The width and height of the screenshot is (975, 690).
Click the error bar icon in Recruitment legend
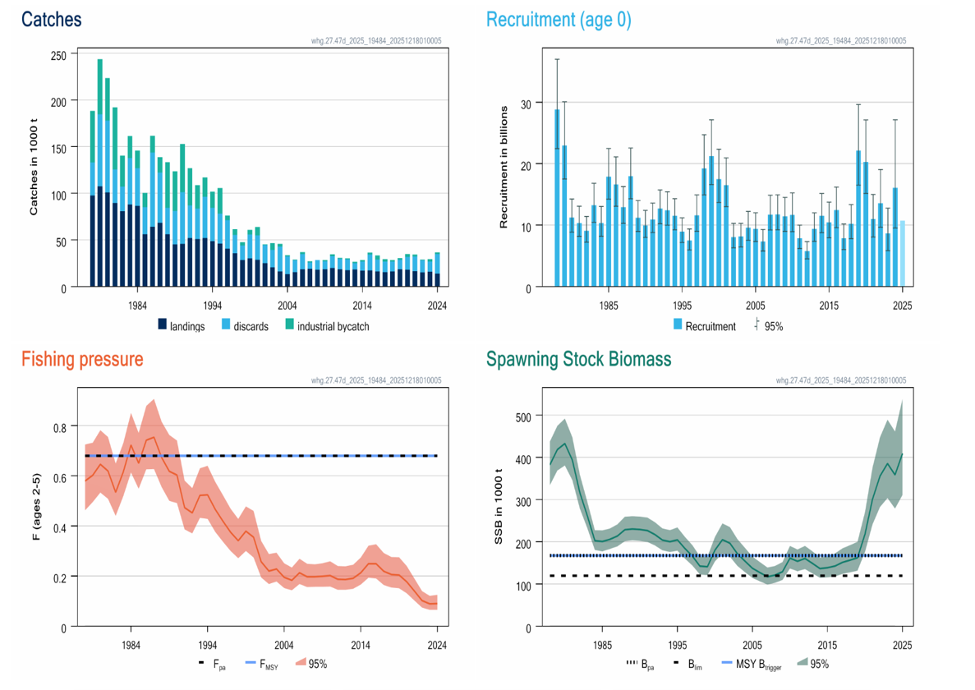[x=756, y=325]
